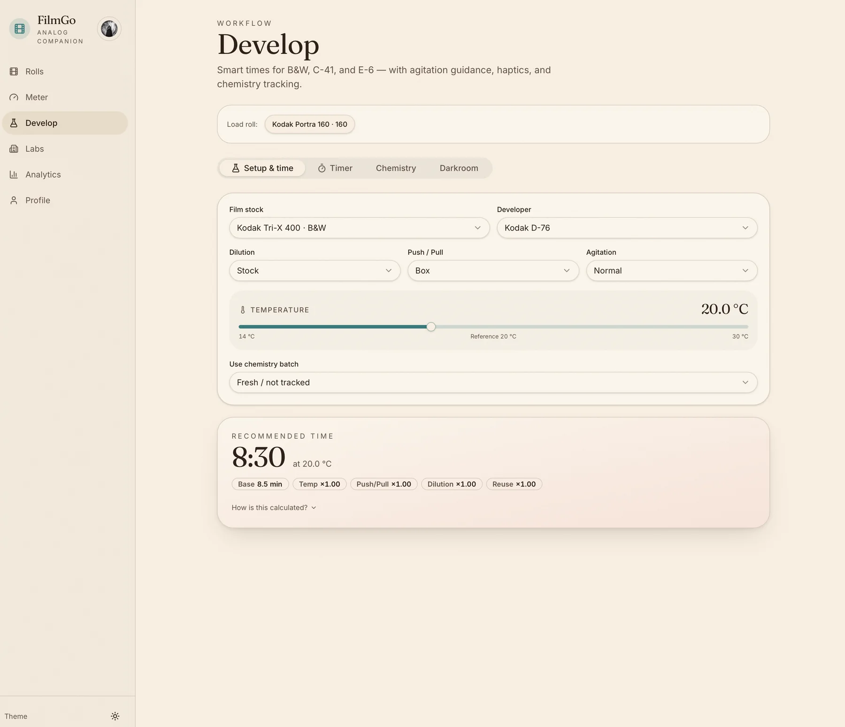The height and width of the screenshot is (727, 845).
Task: Click the Rolls film icon in sidebar
Action: pos(14,71)
